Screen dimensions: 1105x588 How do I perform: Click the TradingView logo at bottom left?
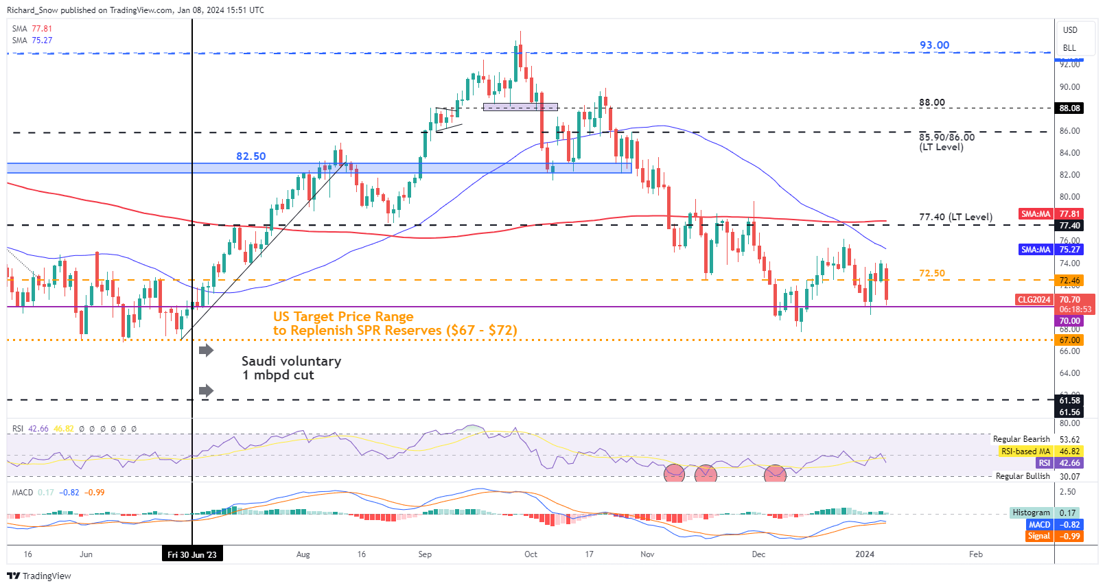(39, 576)
